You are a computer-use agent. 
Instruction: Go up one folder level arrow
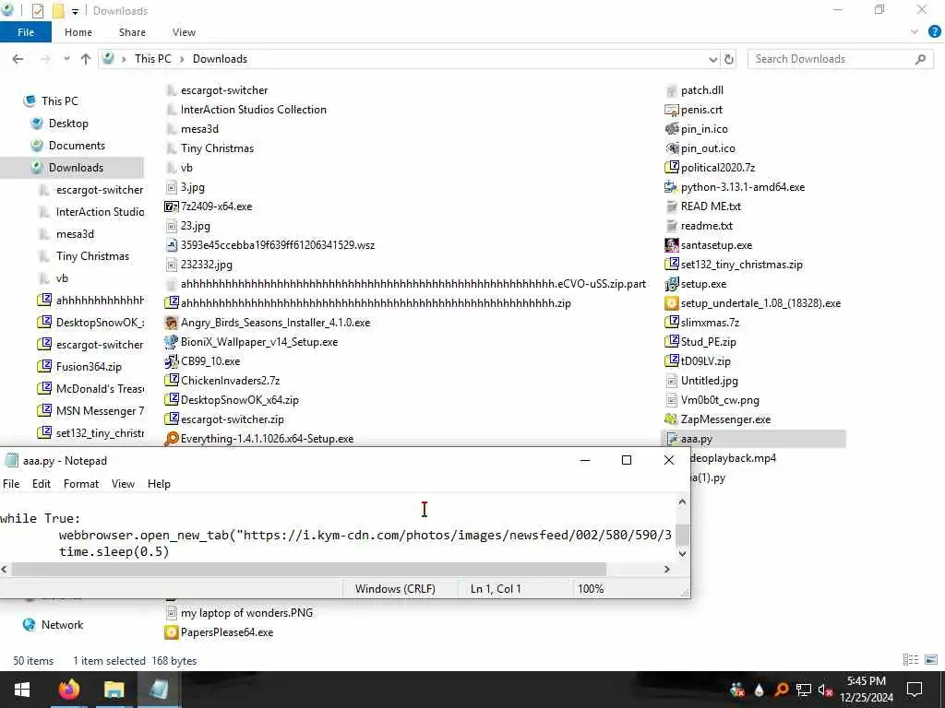86,59
